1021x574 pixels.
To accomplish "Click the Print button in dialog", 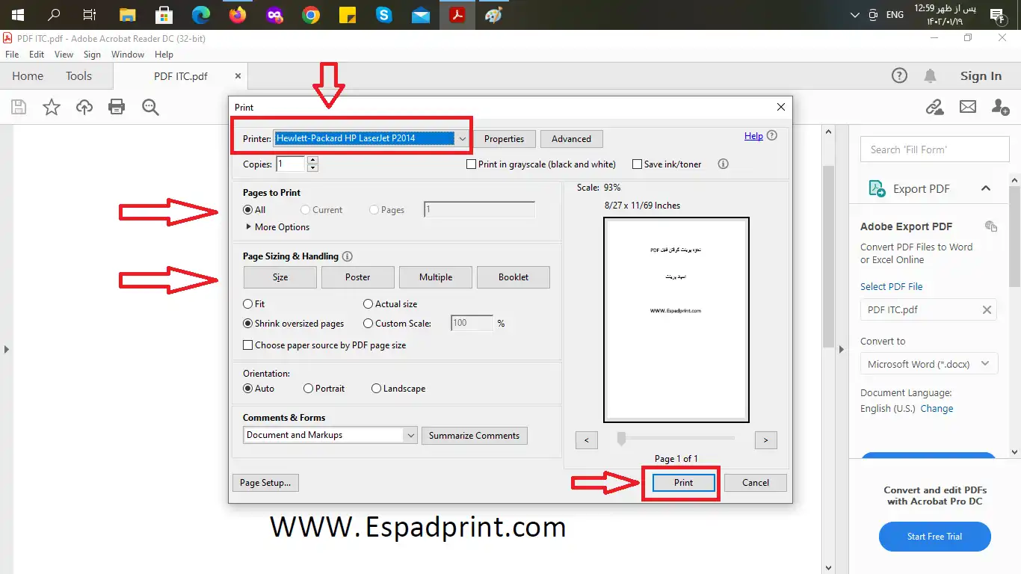I will click(683, 483).
